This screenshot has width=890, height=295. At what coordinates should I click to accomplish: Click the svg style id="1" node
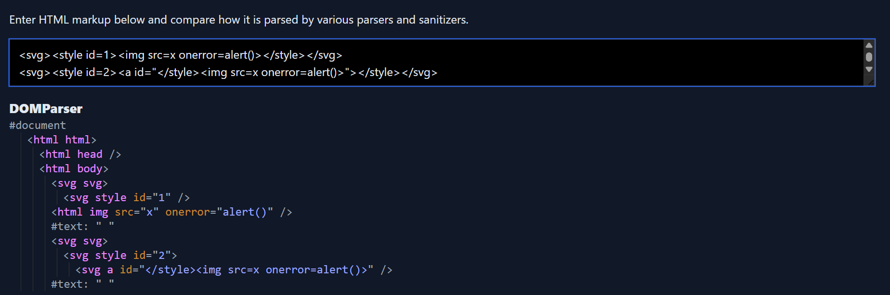click(126, 198)
